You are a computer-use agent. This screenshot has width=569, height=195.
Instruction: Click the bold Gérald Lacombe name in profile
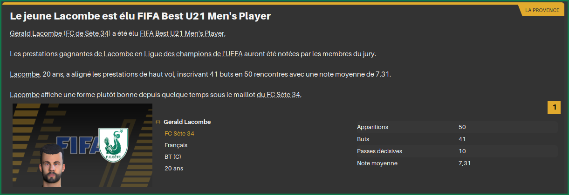pos(187,122)
